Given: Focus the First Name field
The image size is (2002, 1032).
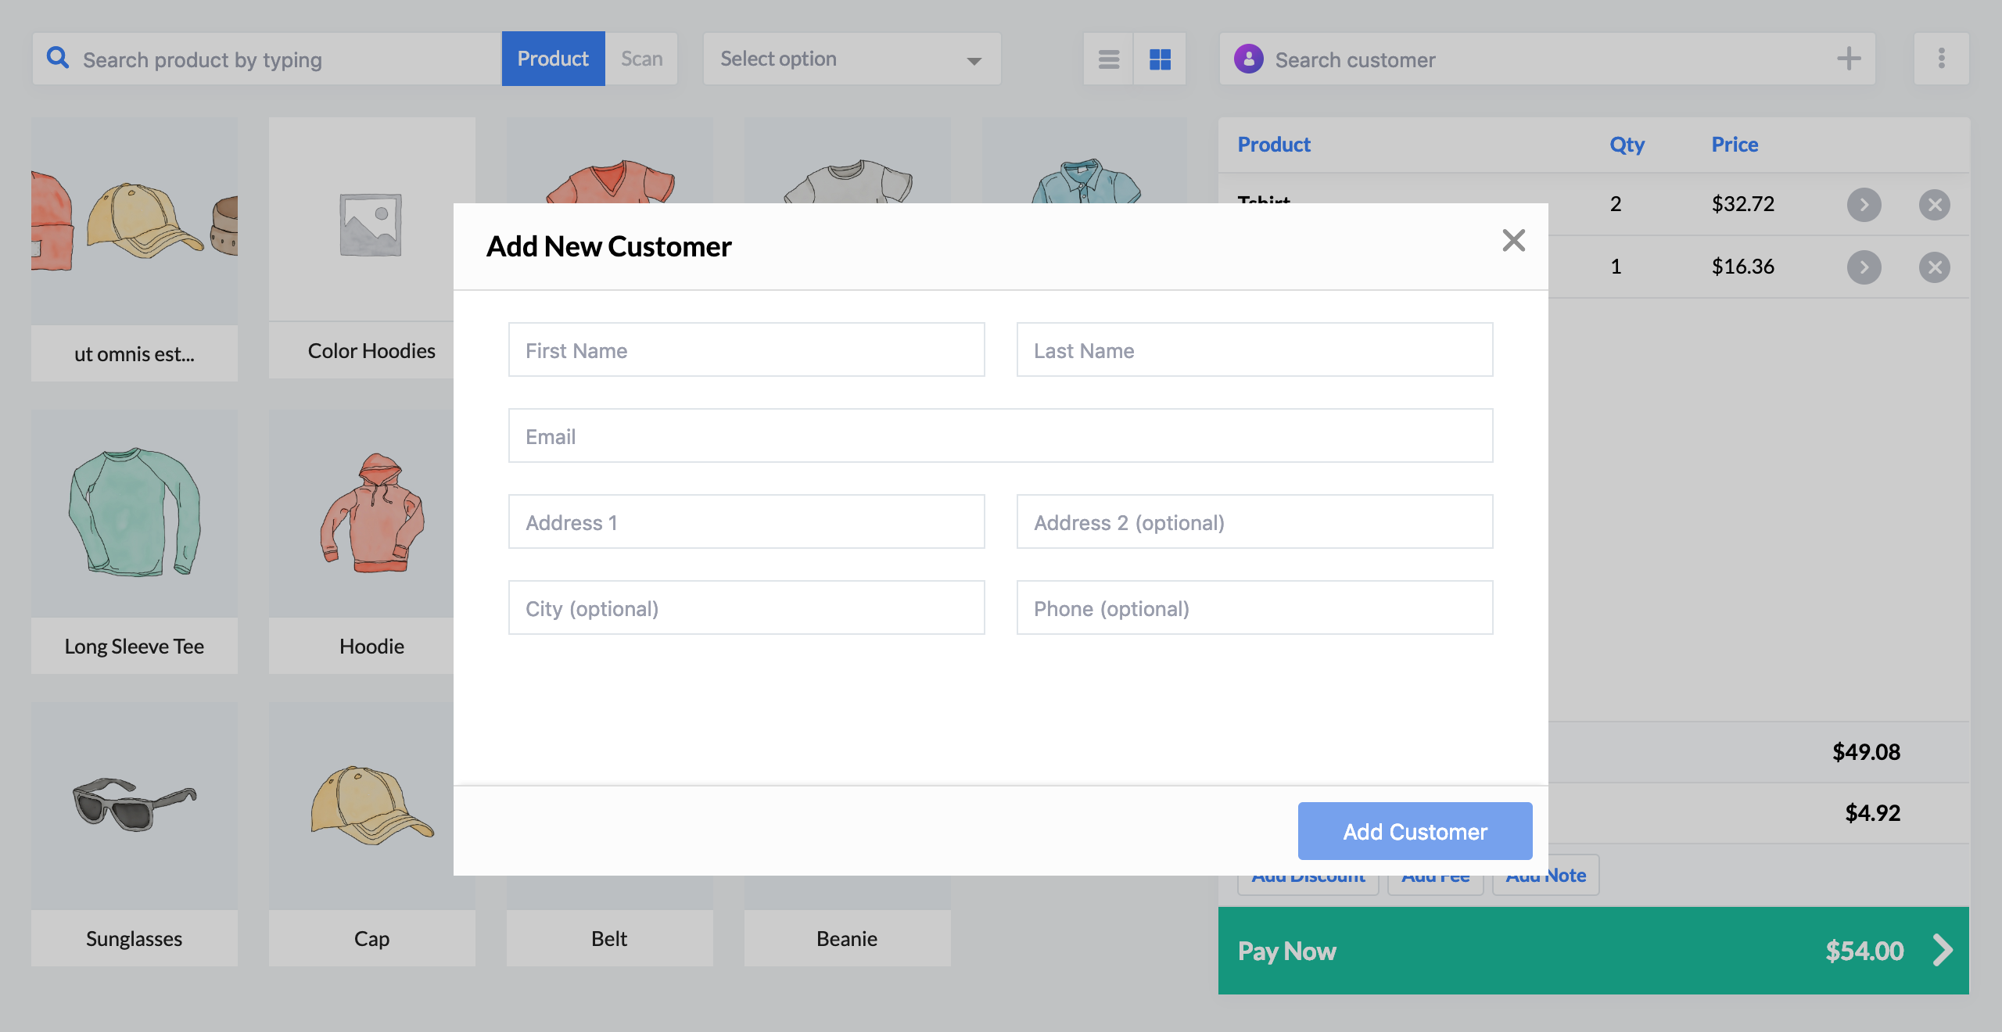Looking at the screenshot, I should [x=746, y=350].
